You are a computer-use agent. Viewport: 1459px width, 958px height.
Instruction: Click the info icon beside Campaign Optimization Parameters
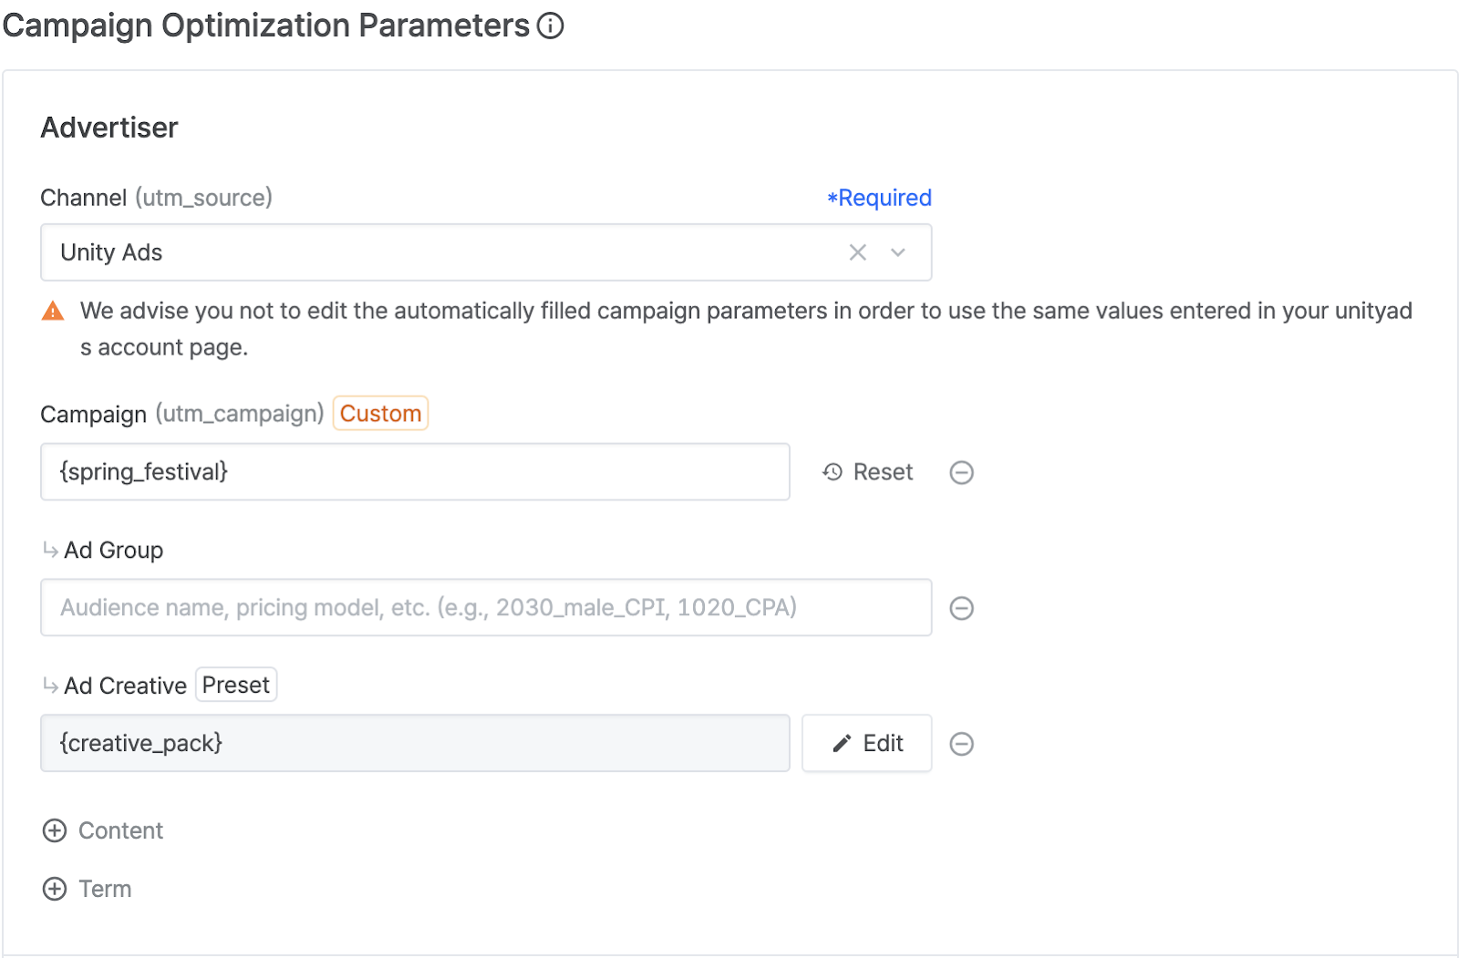click(550, 26)
